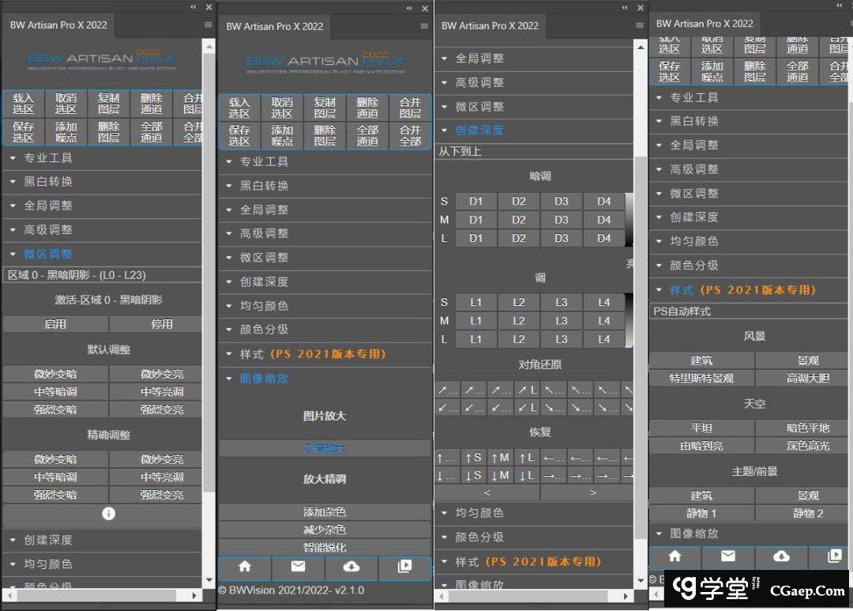The height and width of the screenshot is (611, 853).
Task: Click the gradient strip beside the 暗调 D4 buttons
Action: [x=629, y=220]
